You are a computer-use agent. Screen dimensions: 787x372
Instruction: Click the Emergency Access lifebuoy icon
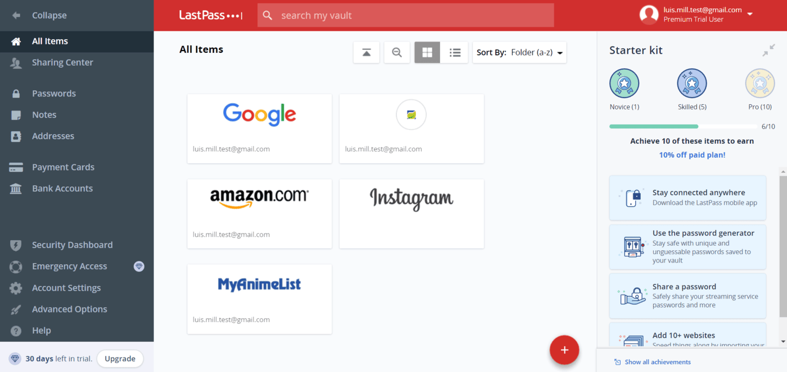pyautogui.click(x=16, y=267)
